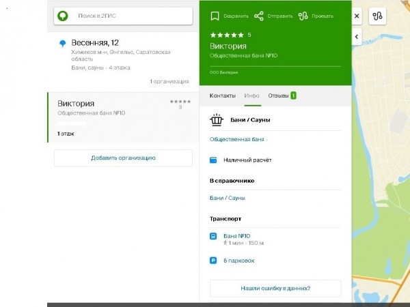Click Бани, сауны · 4 этажа text
This screenshot has height=307, width=410.
coord(100,68)
